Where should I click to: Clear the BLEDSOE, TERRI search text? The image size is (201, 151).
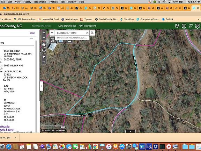tap(87, 33)
